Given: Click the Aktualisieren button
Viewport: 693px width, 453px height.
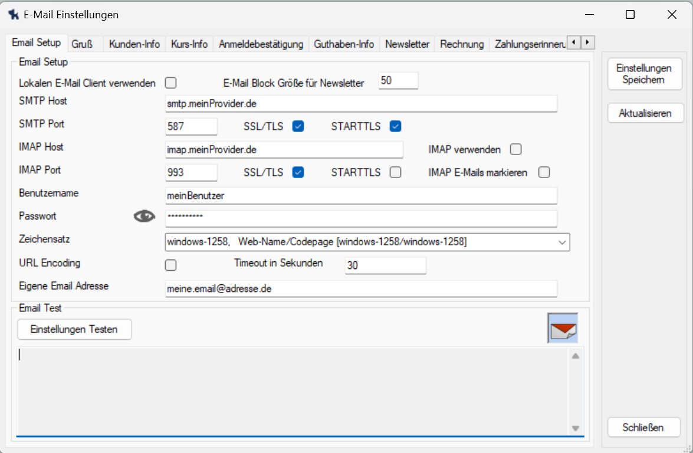Looking at the screenshot, I should (645, 113).
